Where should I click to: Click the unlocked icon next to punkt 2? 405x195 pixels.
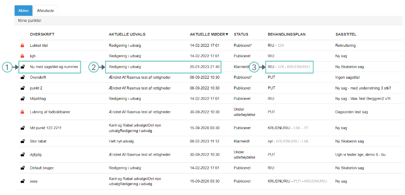tap(22, 88)
